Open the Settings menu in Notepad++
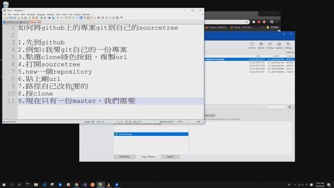334x188 pixels. 50,15
